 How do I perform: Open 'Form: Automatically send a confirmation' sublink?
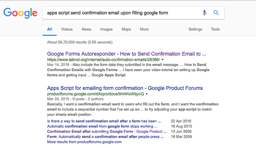(104, 136)
